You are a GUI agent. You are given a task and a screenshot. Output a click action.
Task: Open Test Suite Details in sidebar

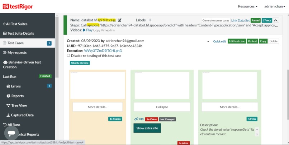pos(18,34)
